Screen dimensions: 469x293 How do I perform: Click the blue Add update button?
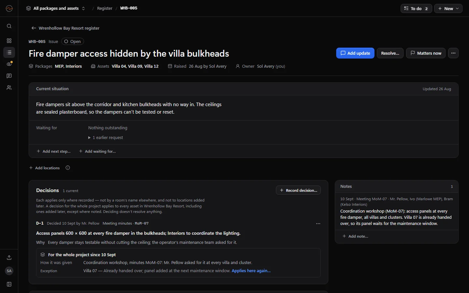pyautogui.click(x=355, y=53)
